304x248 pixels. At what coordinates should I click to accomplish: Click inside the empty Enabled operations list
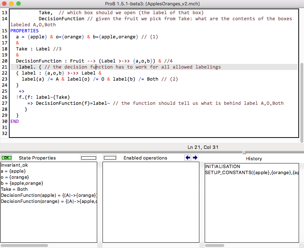coord(151,203)
